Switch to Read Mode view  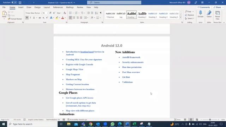coord(185,120)
